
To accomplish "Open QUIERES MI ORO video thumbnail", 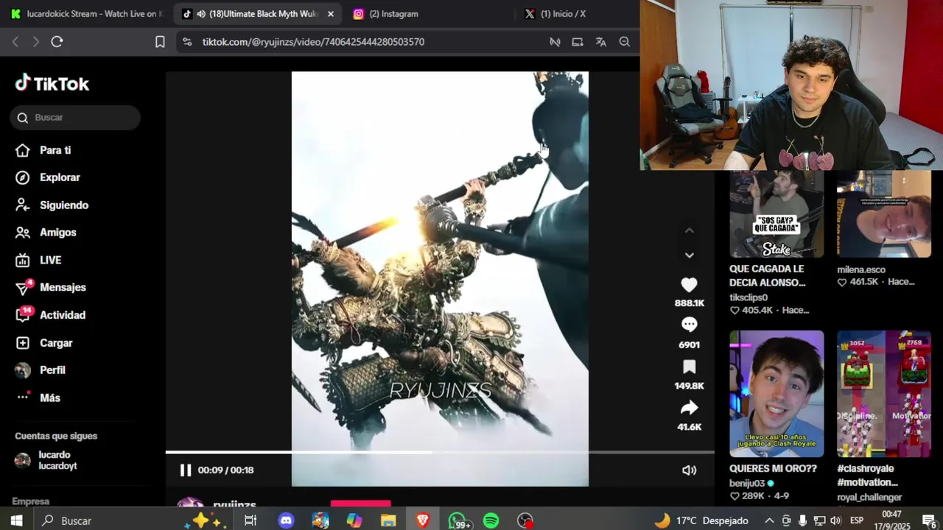I will [x=777, y=394].
